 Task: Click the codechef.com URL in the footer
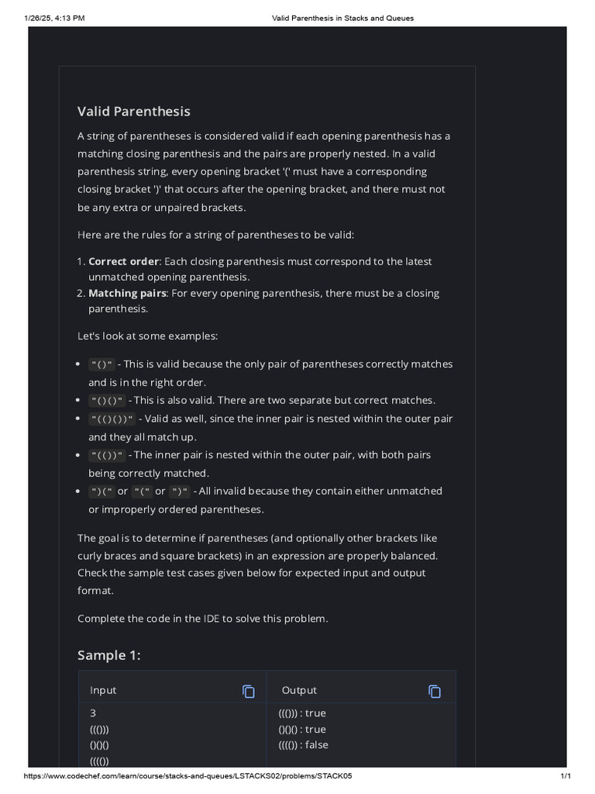193,776
